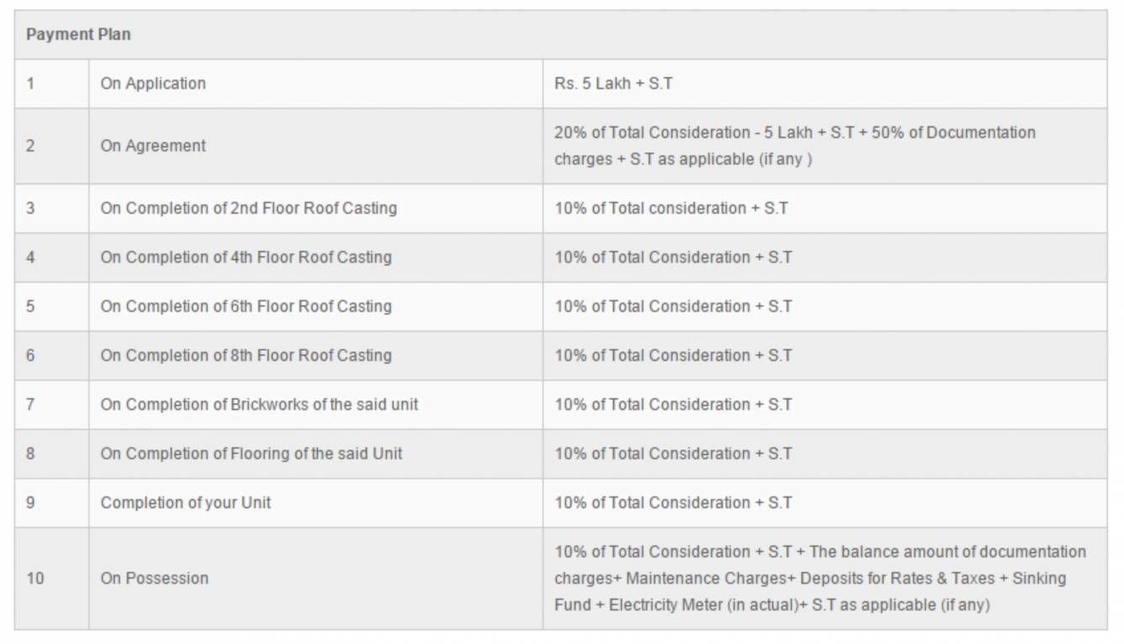
Task: Click the payment amount for Brickworks row
Action: coord(673,404)
